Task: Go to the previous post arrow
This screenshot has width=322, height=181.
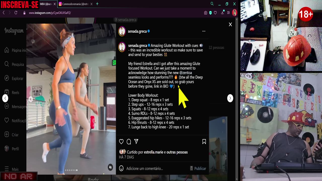Action: [x=5, y=98]
